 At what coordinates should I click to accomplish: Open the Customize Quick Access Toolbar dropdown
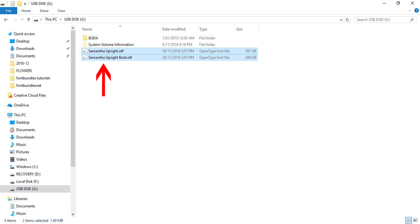tap(25, 4)
